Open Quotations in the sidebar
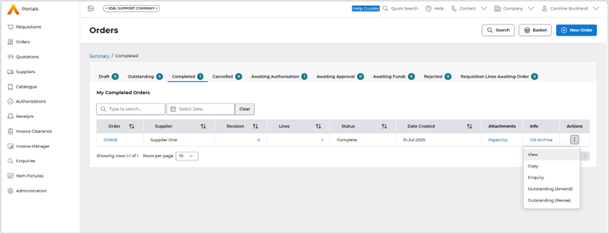Image resolution: width=609 pixels, height=234 pixels. click(x=27, y=57)
